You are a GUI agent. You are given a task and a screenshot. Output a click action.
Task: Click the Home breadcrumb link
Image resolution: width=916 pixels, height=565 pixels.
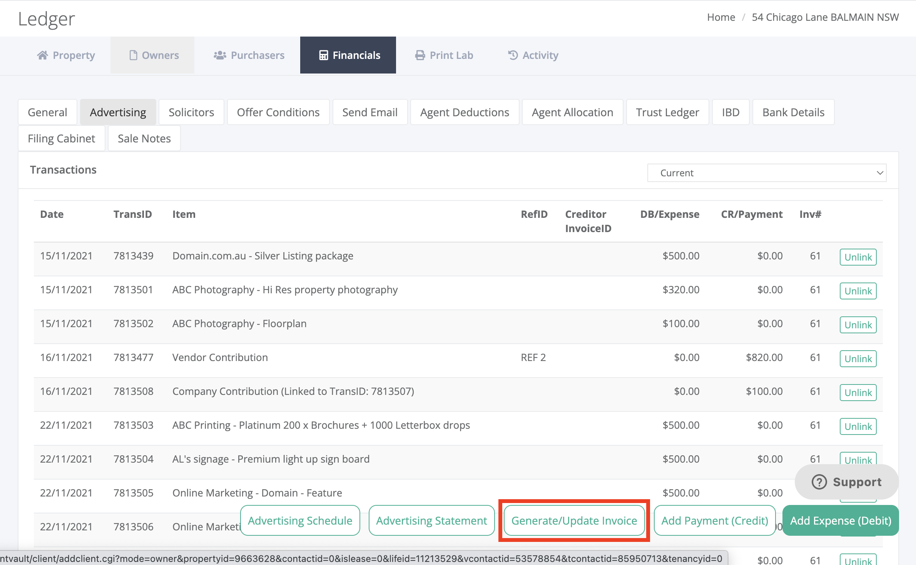tap(721, 17)
